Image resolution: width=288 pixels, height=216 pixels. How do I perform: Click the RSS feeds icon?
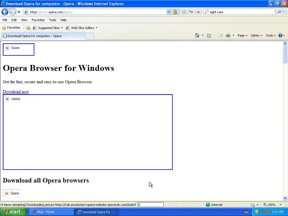[x=209, y=36]
